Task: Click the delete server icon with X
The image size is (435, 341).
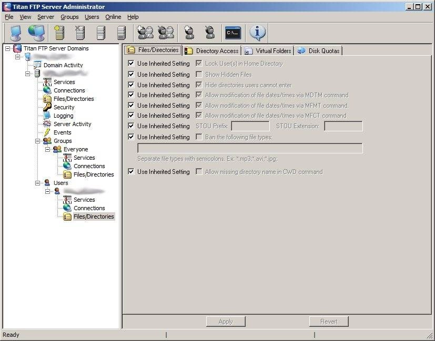Action: coord(80,33)
